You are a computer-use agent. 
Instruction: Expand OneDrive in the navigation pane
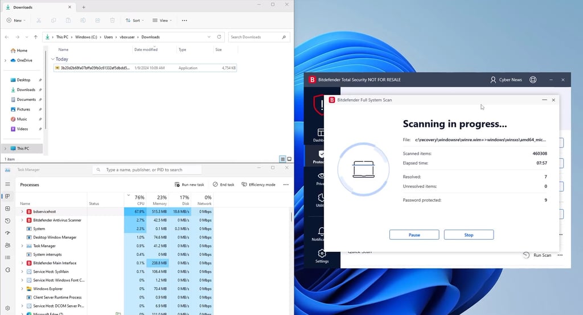click(5, 60)
